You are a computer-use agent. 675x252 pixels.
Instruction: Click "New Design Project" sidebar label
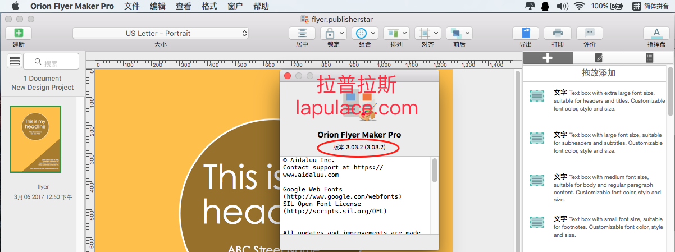pos(42,88)
